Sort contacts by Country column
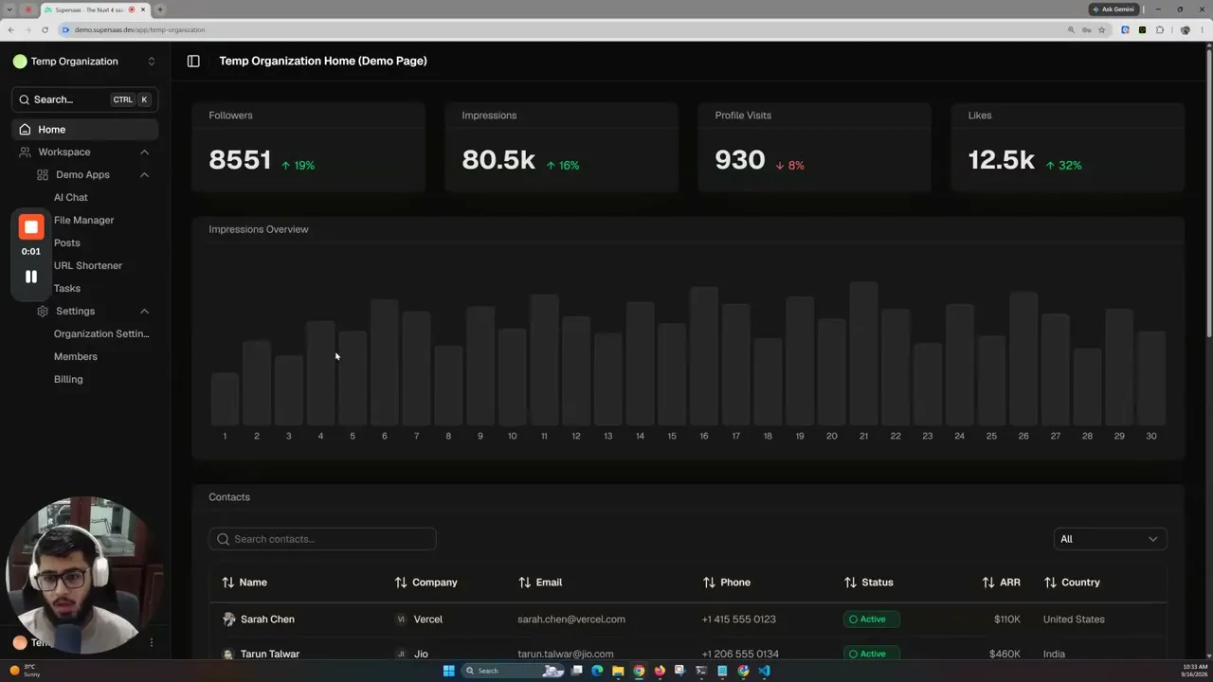1213x682 pixels. point(1072,583)
